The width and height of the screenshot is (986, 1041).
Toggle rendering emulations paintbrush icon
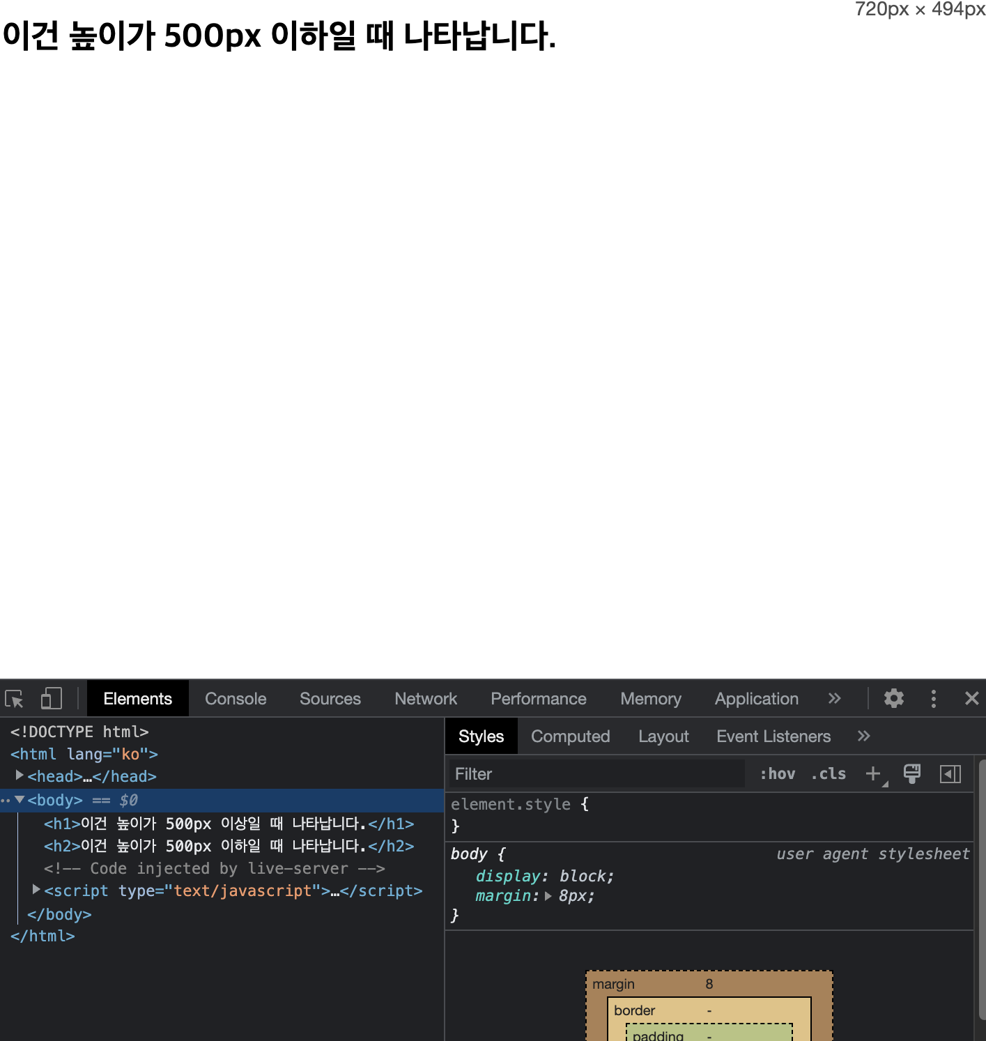(x=912, y=773)
